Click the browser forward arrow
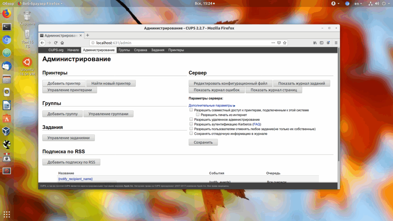393x221 pixels. (49, 43)
